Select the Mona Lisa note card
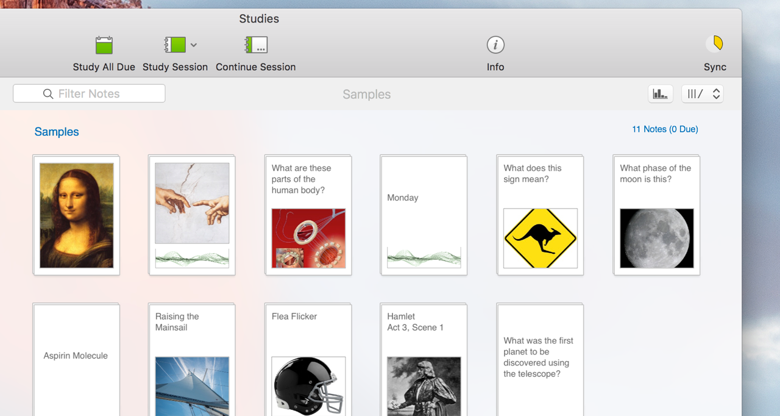Screen dimensions: 780x416 [76, 215]
